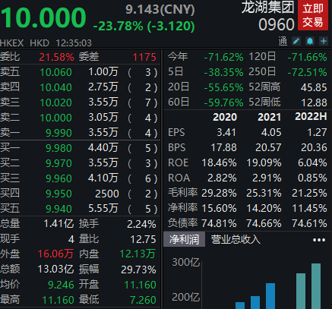Click the 负债率 2022H value 74.61%
Viewport: 332px width, 309px height.
(x=309, y=223)
